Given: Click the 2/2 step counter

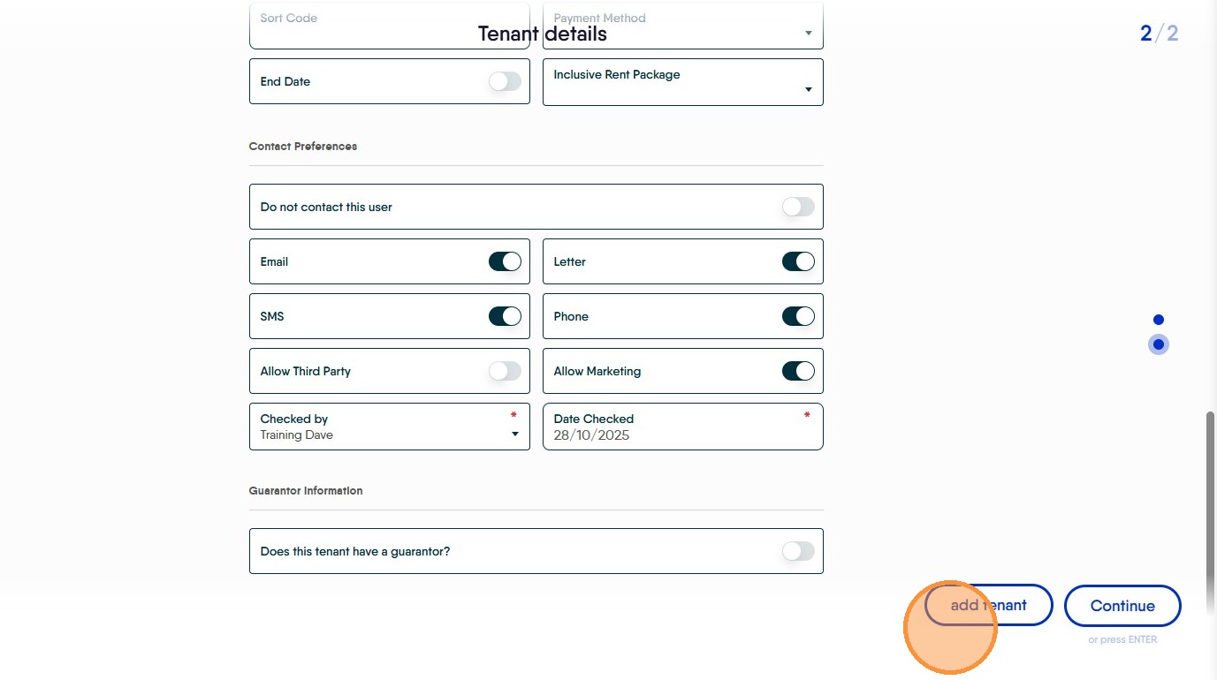Looking at the screenshot, I should [x=1159, y=34].
